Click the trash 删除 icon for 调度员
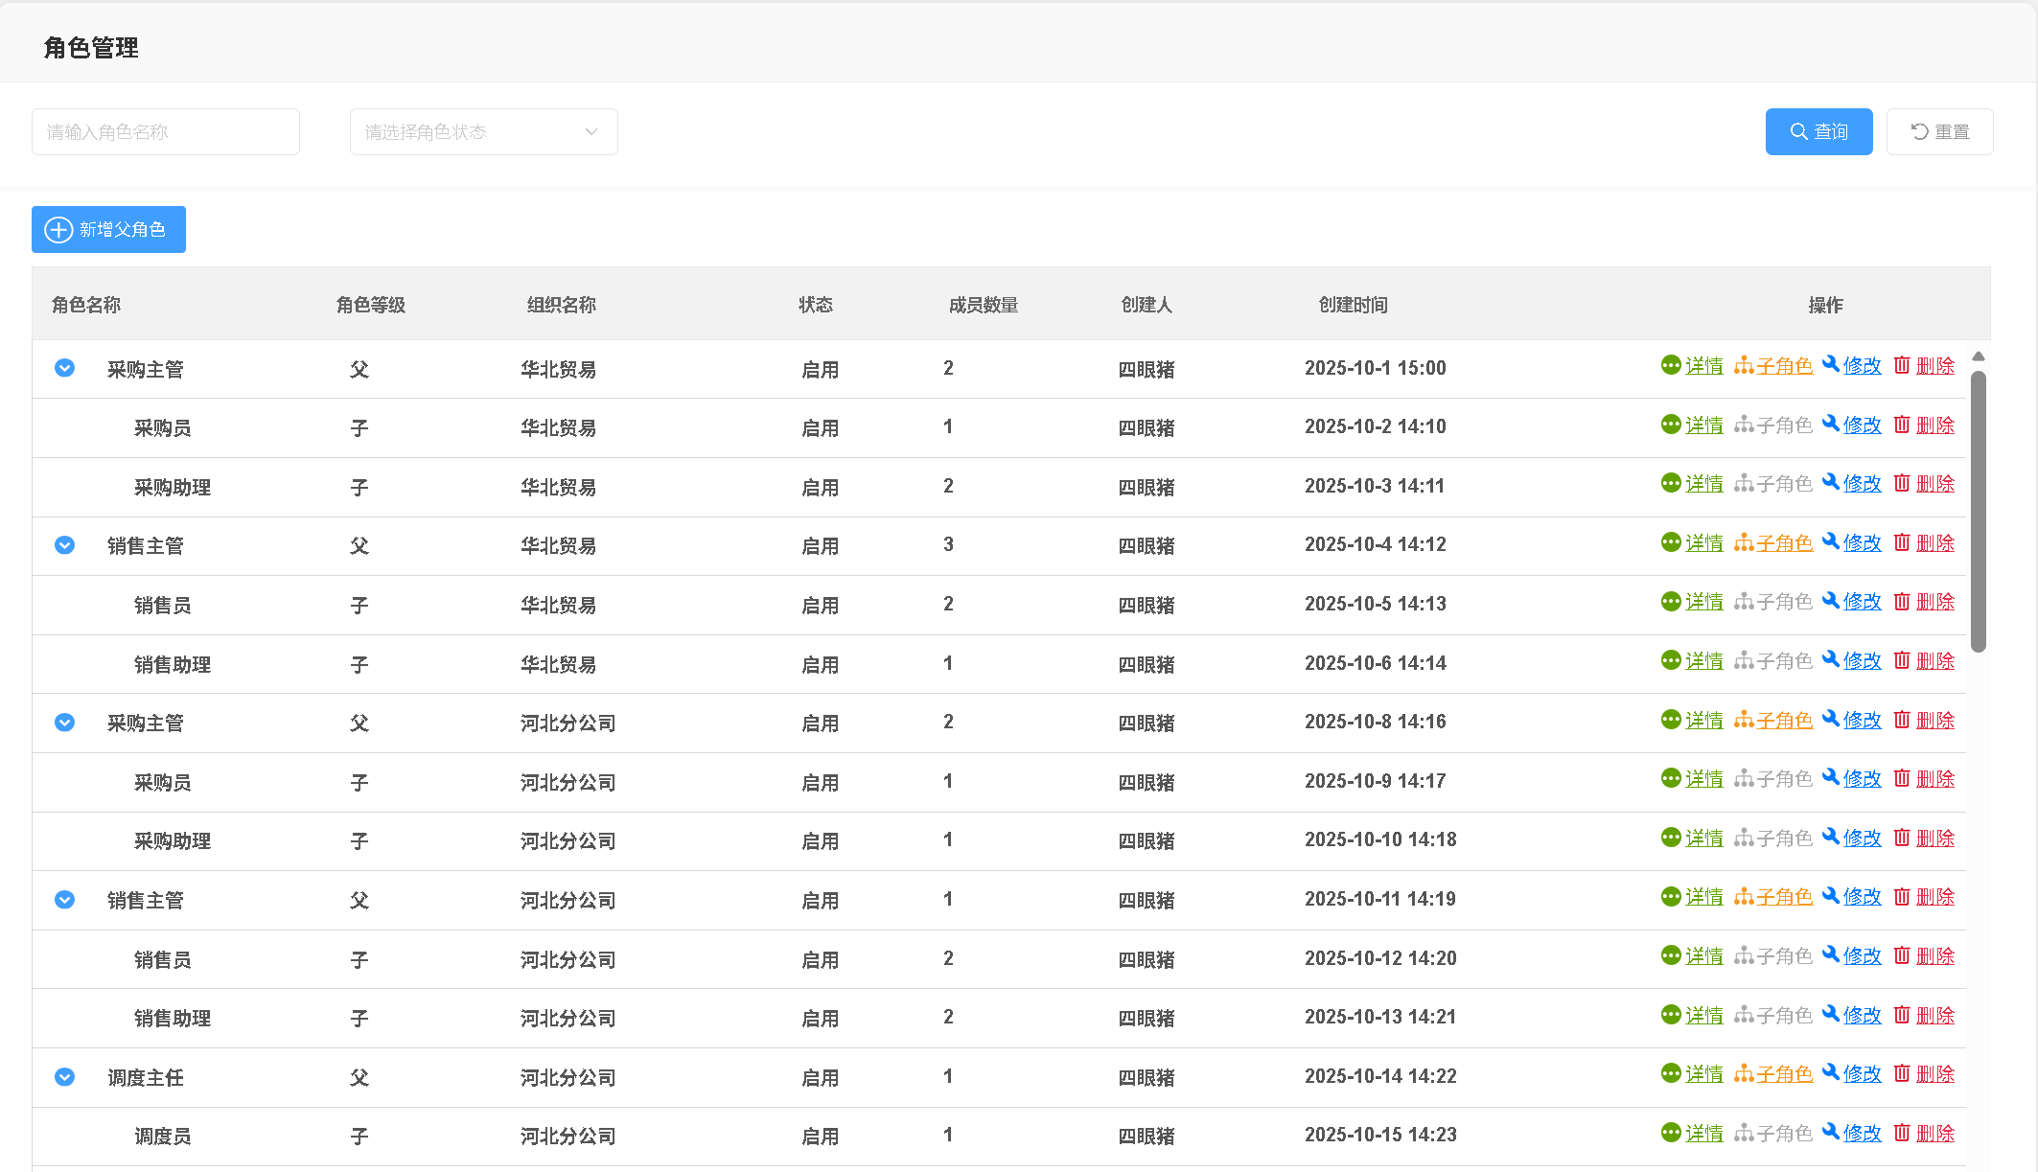 tap(1902, 1133)
